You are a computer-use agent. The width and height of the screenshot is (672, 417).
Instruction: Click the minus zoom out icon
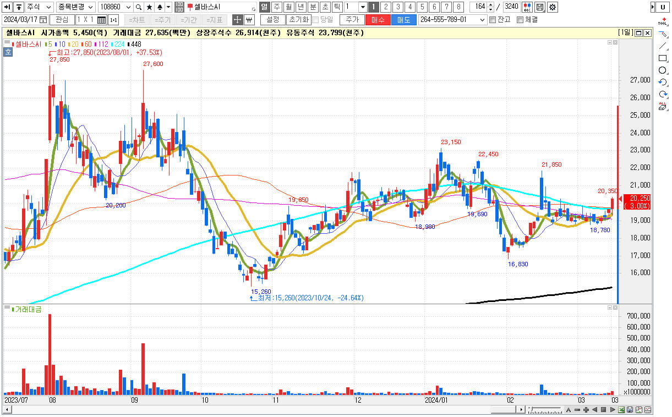[x=578, y=410]
